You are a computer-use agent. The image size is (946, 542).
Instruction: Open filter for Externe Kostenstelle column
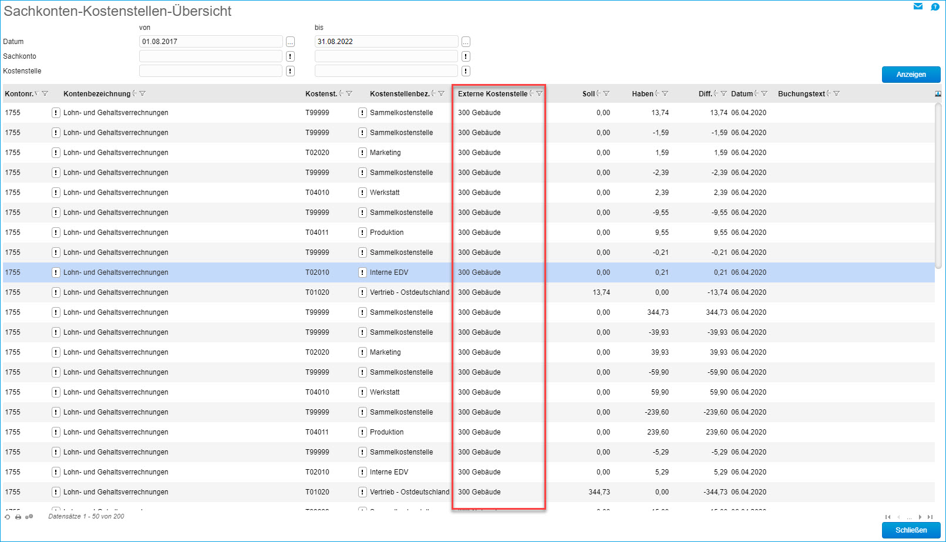click(x=539, y=94)
